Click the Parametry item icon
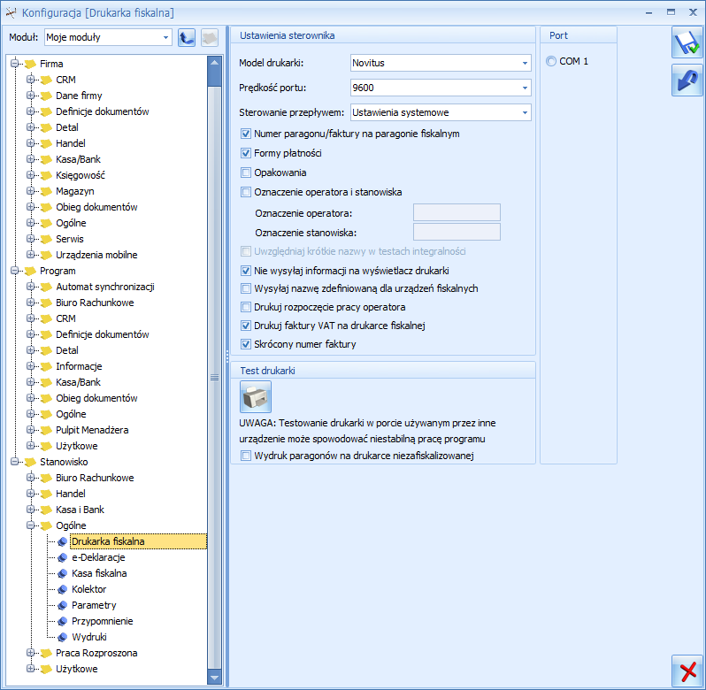The height and width of the screenshot is (690, 706). [63, 605]
